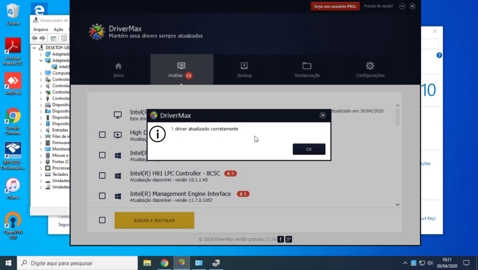Collapse the DESKTOP root node in Device Manager
Viewport: 478px width, 270px height.
[x=35, y=48]
